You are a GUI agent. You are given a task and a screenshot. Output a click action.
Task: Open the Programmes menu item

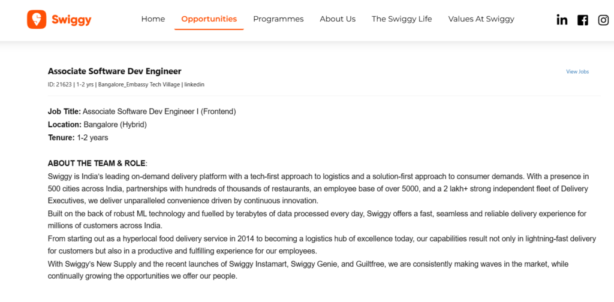pos(278,19)
